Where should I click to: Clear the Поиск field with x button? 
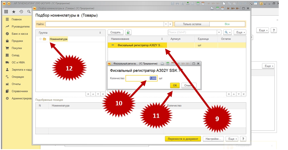219,32
